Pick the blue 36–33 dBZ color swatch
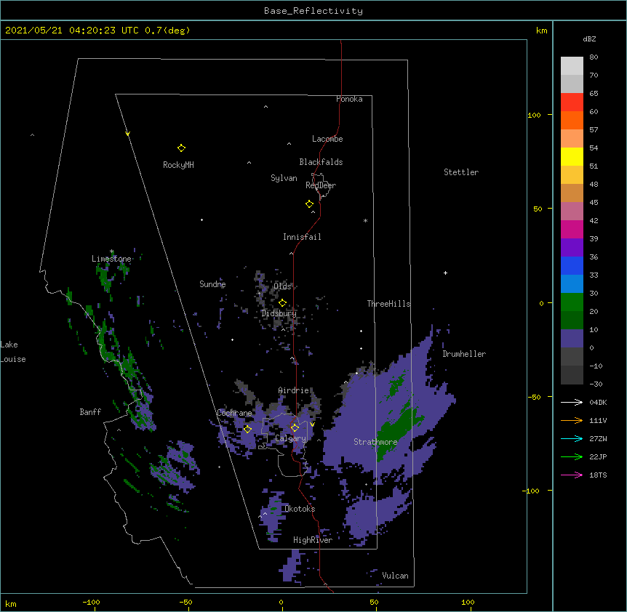This screenshot has width=627, height=612. pyautogui.click(x=572, y=265)
